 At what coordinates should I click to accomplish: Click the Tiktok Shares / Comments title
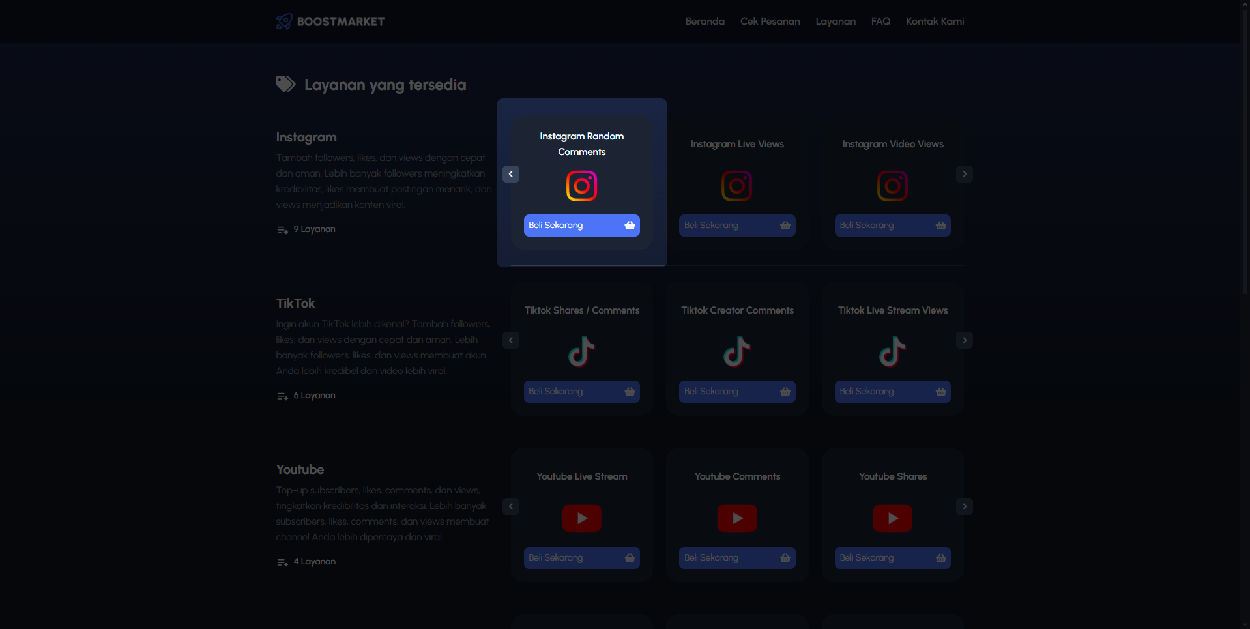[x=582, y=310]
